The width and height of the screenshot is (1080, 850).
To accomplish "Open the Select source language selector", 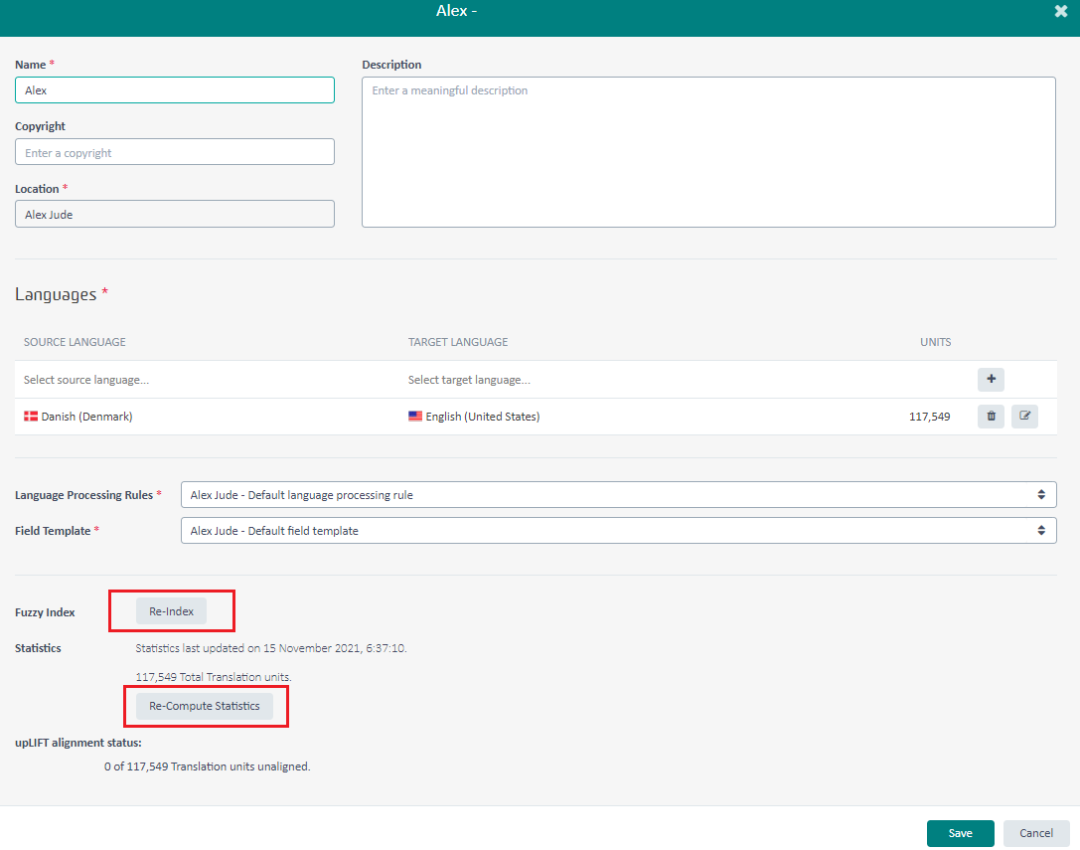I will tap(199, 380).
